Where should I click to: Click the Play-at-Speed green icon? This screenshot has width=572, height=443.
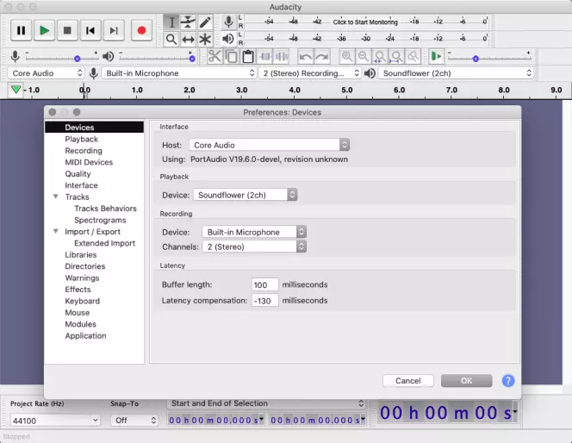click(436, 57)
